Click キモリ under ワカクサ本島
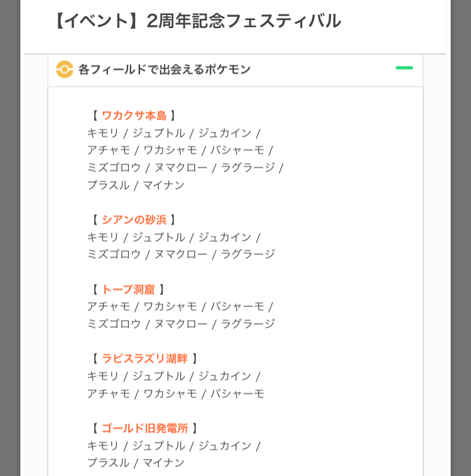This screenshot has width=471, height=476. [102, 133]
